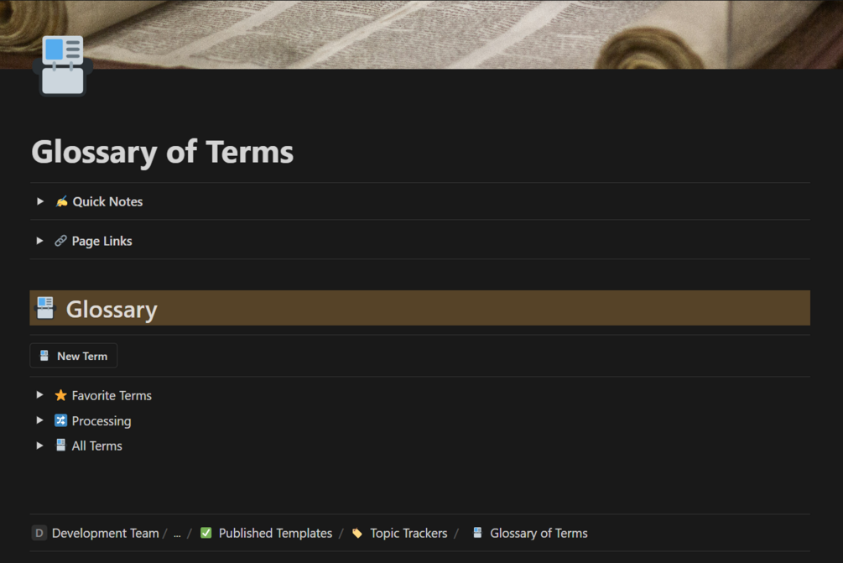Screen dimensions: 843x563
Task: Click the tag icon beside Topic Trackers
Action: coord(357,533)
